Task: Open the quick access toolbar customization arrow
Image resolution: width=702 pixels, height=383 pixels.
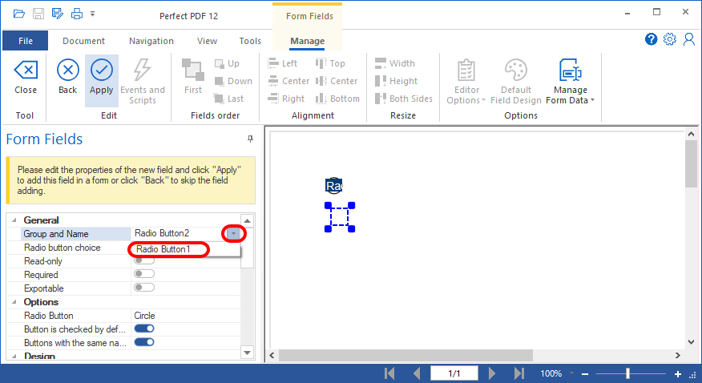Action: 93,14
